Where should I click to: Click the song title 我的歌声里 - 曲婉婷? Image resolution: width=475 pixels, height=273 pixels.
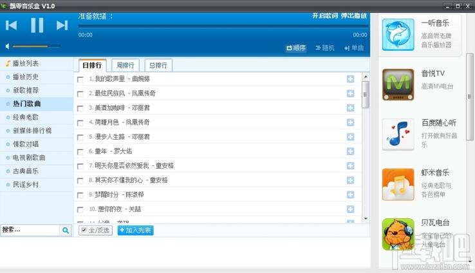tap(122, 79)
